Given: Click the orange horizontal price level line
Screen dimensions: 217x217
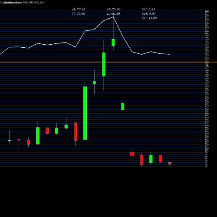Looking at the screenshot, I should [x=108, y=62].
